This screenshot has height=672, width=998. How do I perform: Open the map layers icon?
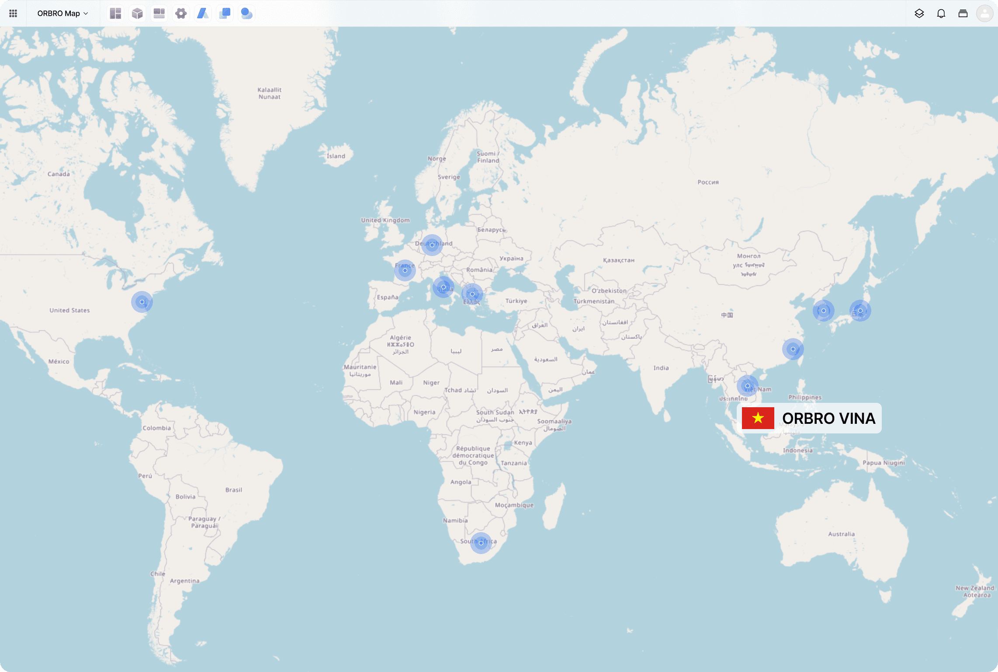(x=919, y=14)
